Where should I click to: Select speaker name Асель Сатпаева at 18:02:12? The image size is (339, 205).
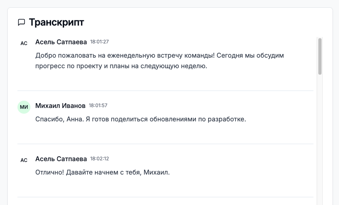click(x=61, y=158)
